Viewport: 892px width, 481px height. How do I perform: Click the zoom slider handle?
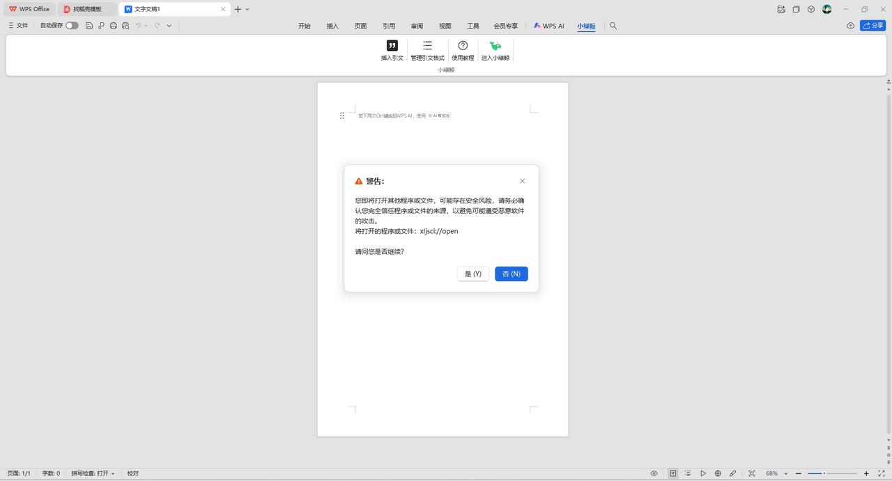824,473
